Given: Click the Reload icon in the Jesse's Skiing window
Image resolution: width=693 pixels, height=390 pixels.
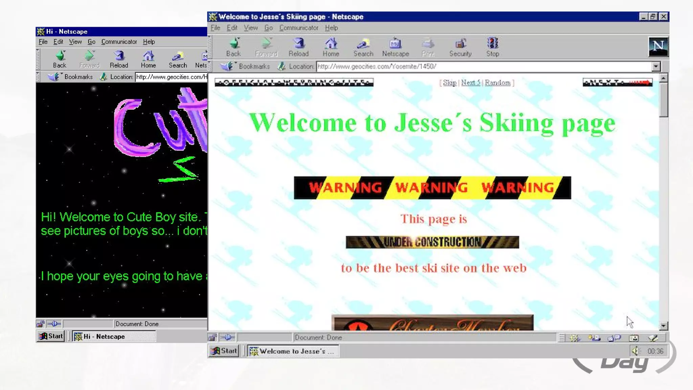Looking at the screenshot, I should click(298, 47).
